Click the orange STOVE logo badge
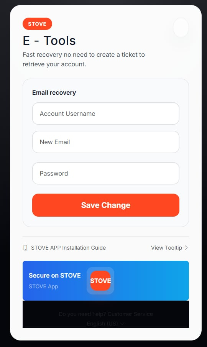 (38, 24)
